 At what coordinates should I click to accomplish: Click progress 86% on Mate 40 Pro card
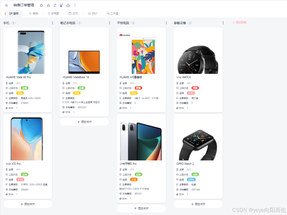click(x=18, y=83)
